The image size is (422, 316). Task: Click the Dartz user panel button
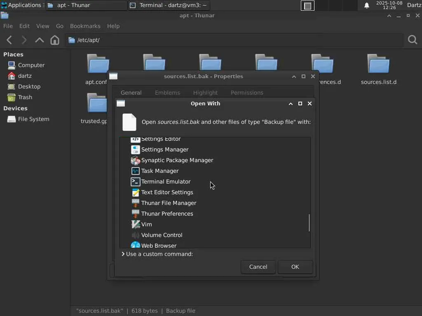tap(414, 5)
